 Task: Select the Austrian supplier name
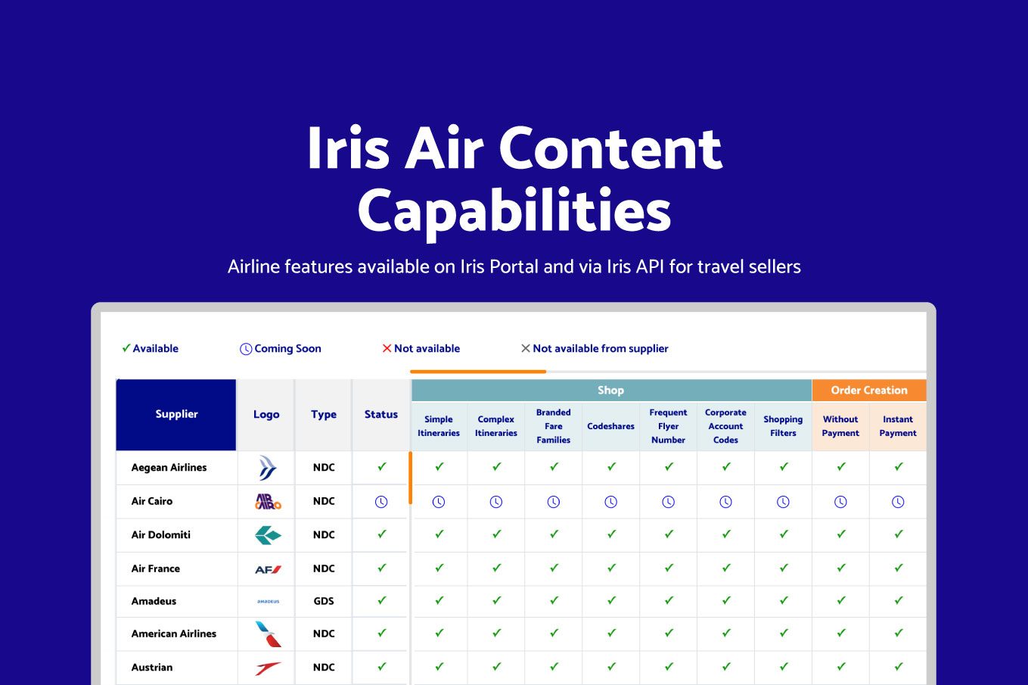[x=152, y=668]
